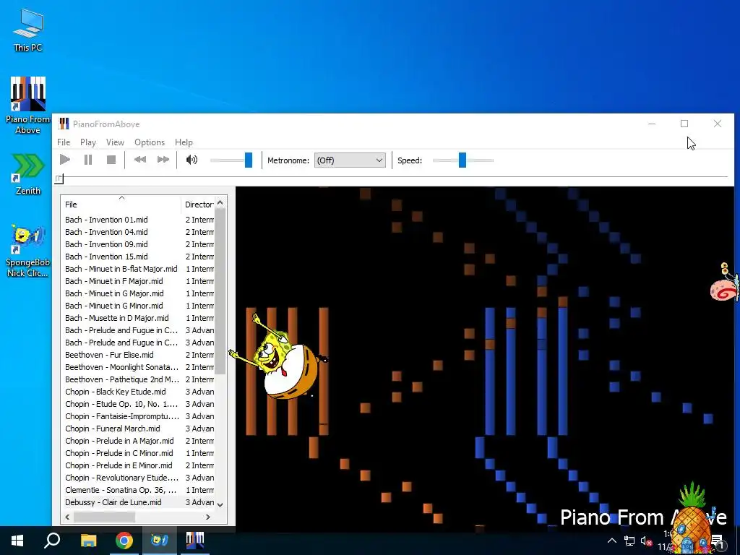Viewport: 740px width, 555px height.
Task: Select Bach - Invention 01.mid
Action: coord(106,220)
